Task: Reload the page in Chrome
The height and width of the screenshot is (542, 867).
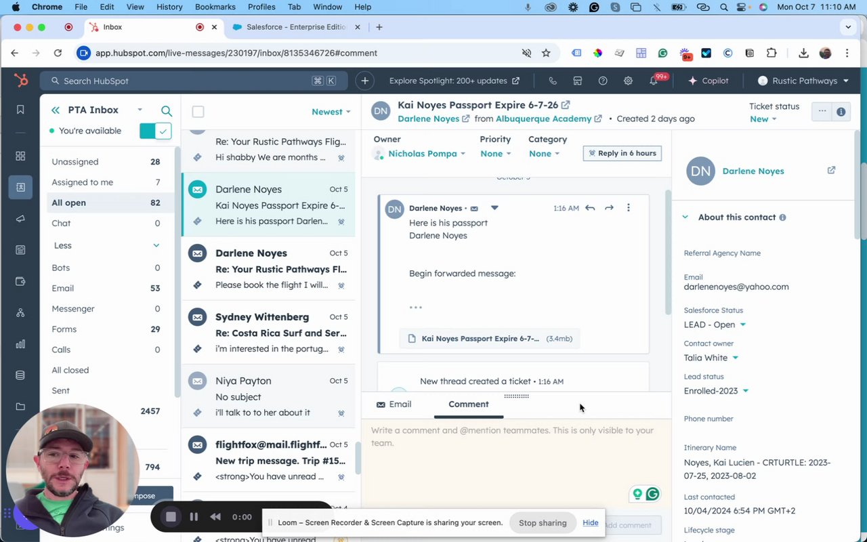Action: (x=58, y=53)
